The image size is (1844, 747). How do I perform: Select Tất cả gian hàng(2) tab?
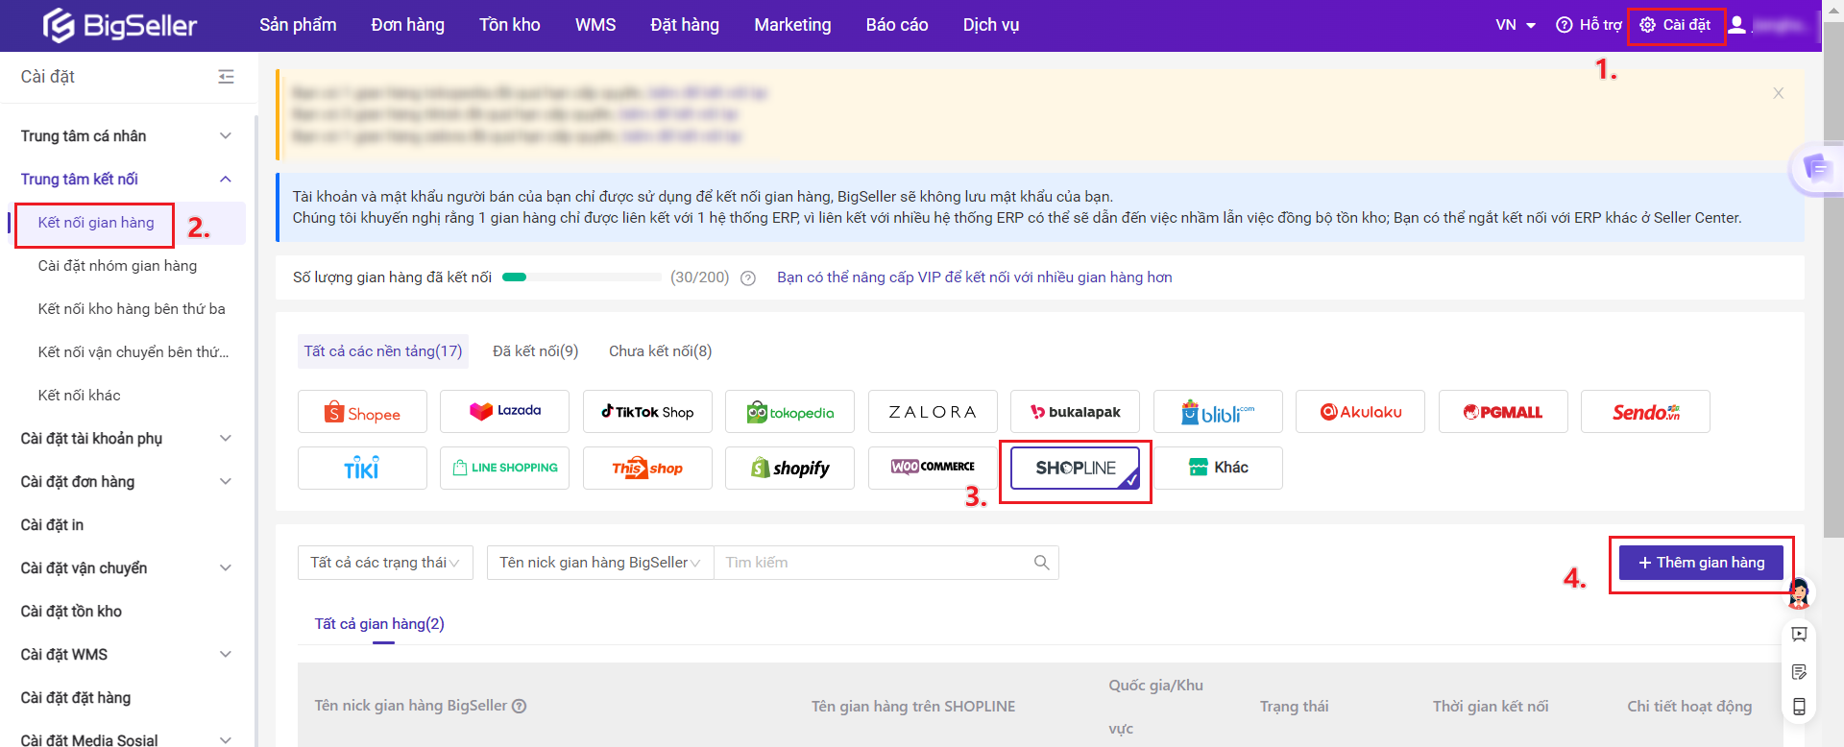pos(379,624)
